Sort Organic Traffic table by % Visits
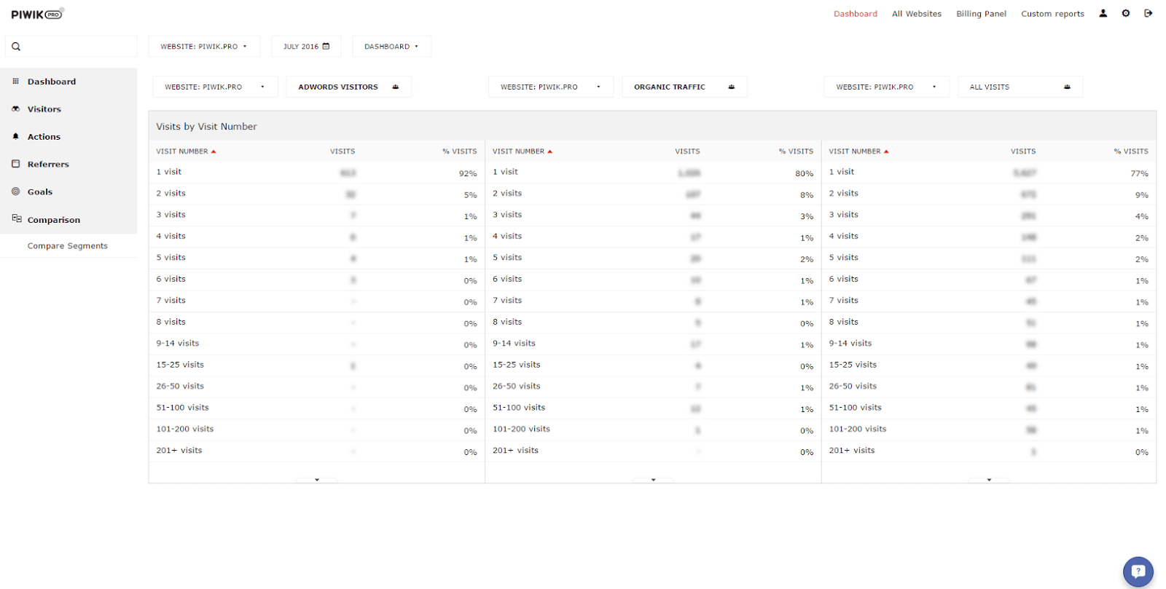The image size is (1166, 589). click(796, 151)
